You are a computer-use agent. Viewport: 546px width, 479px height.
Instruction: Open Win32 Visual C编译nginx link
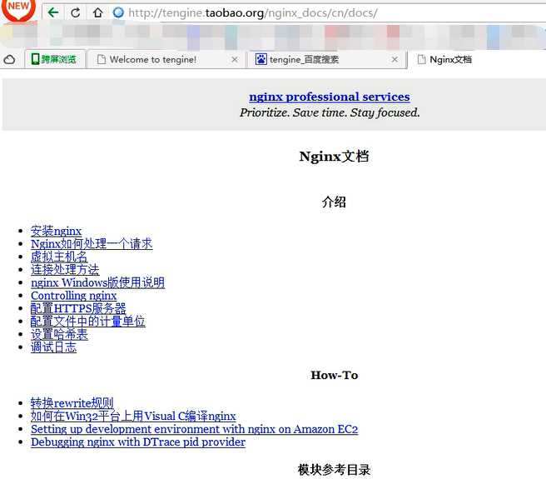[x=133, y=416]
